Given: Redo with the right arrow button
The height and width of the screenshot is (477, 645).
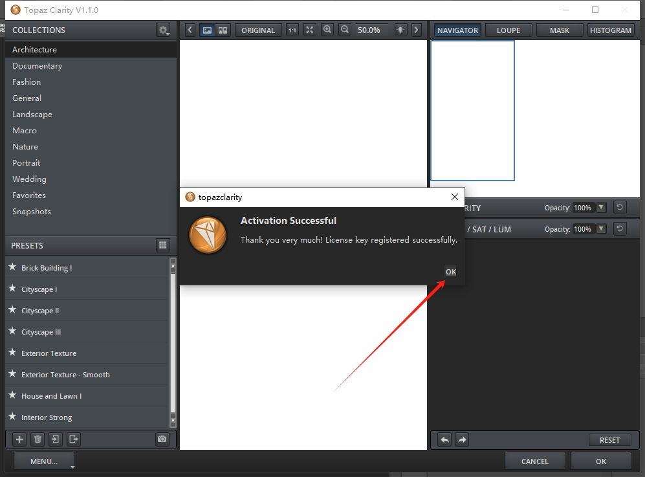Looking at the screenshot, I should point(462,440).
